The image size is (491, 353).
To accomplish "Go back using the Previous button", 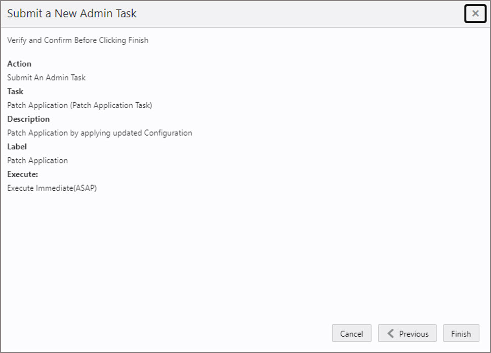I will pyautogui.click(x=407, y=333).
